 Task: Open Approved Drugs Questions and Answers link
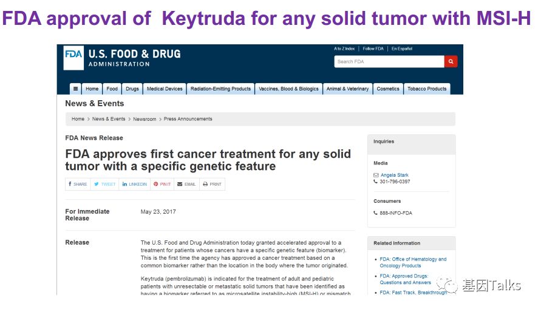click(405, 279)
